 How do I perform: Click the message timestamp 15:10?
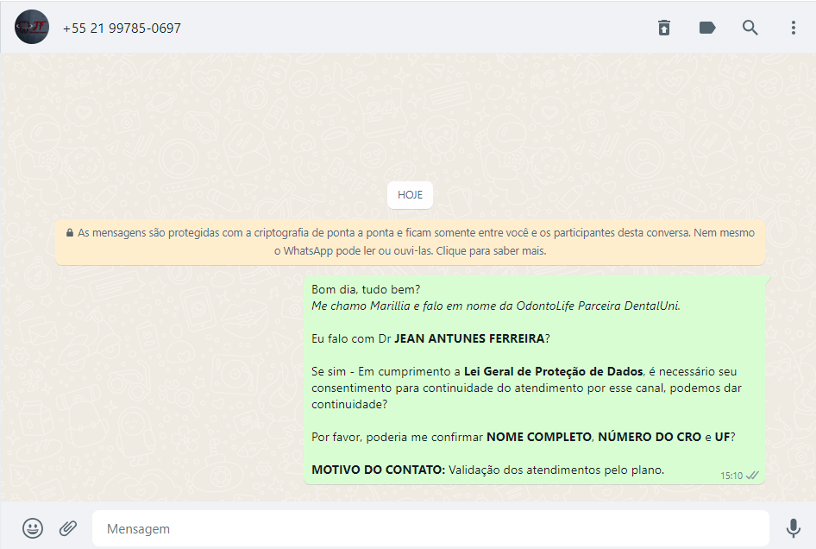(731, 476)
